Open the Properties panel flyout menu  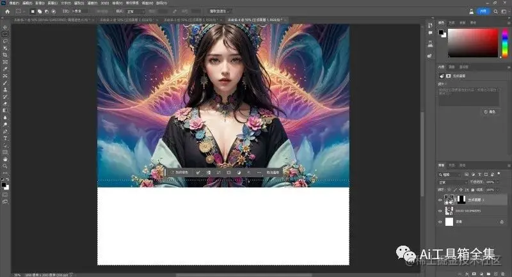[509, 67]
